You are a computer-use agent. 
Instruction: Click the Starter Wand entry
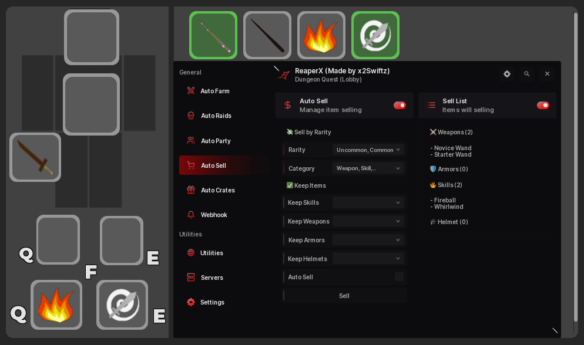[x=451, y=155]
